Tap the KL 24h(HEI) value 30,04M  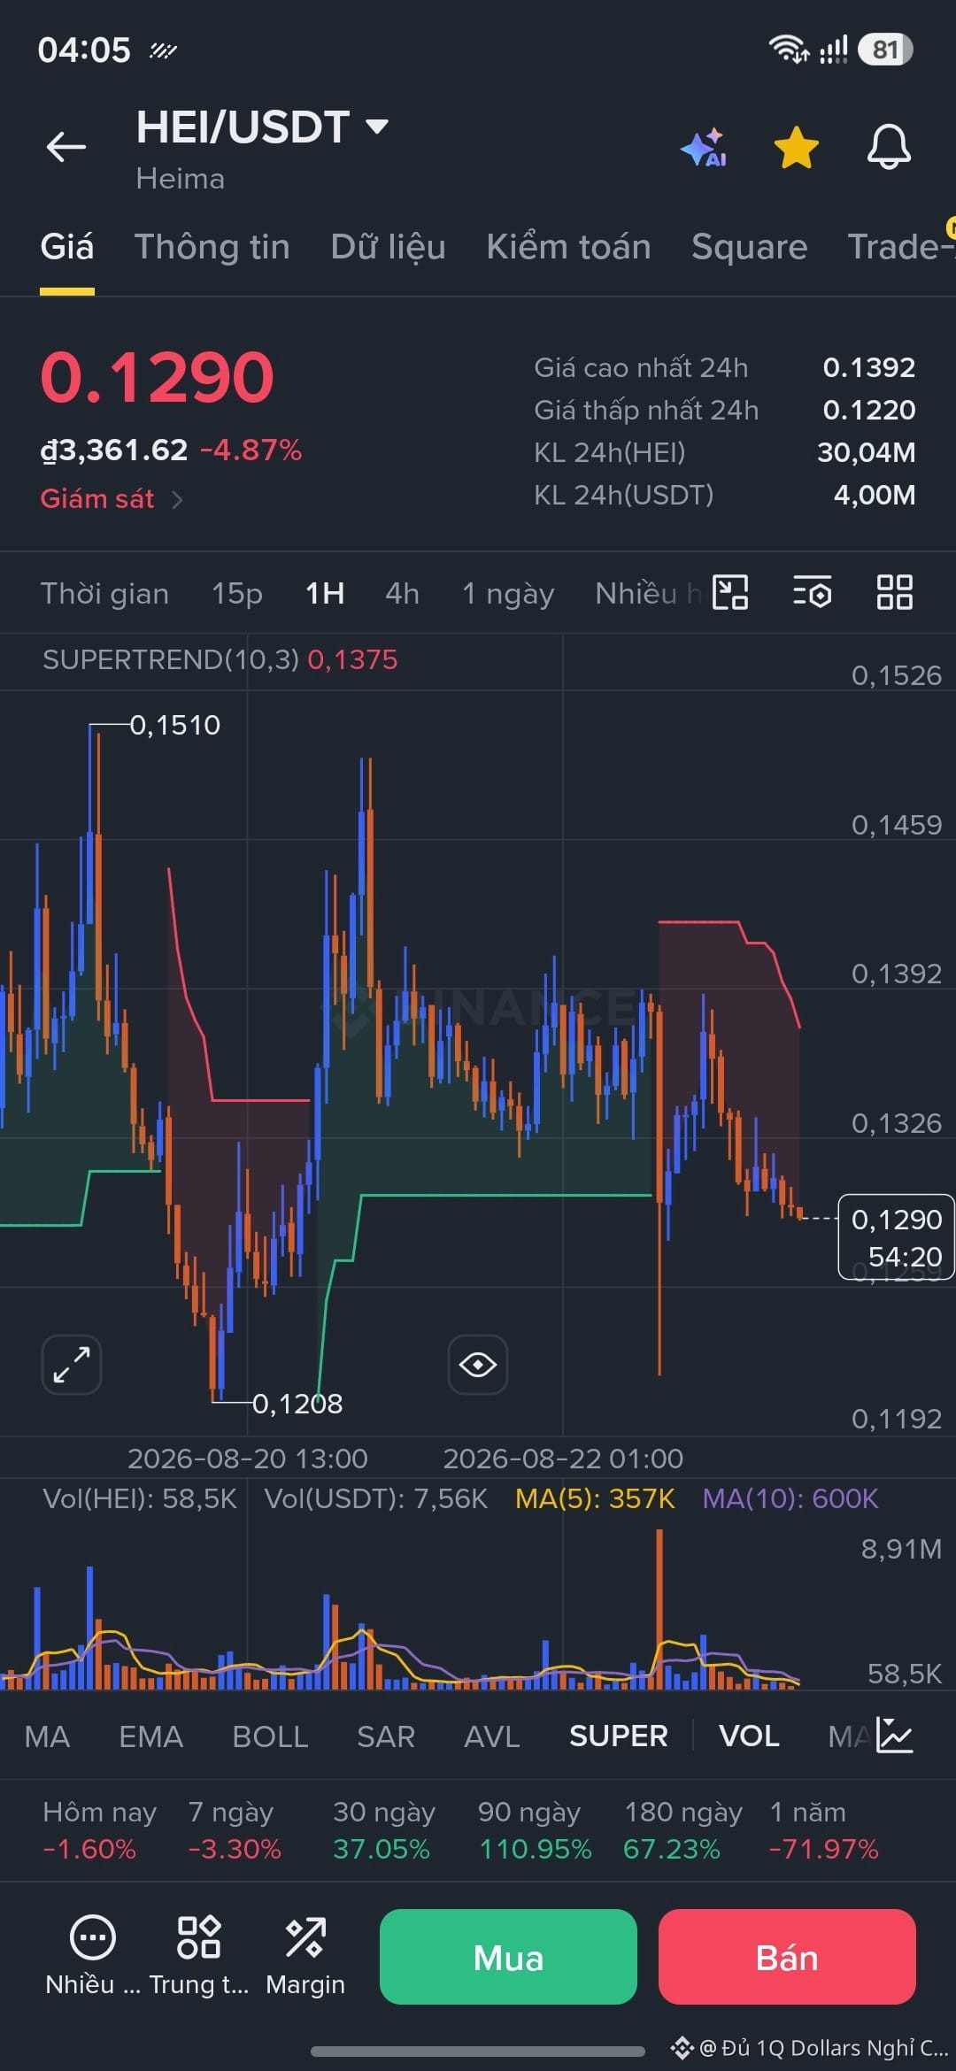(867, 452)
